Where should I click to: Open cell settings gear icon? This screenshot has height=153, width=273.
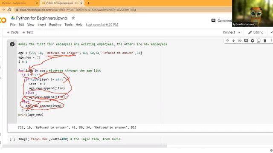coord(252,41)
